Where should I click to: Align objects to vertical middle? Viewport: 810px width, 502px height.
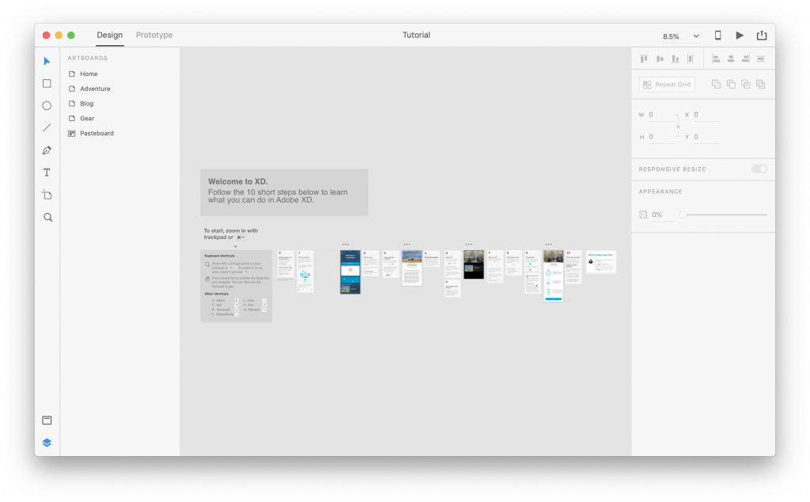point(660,59)
